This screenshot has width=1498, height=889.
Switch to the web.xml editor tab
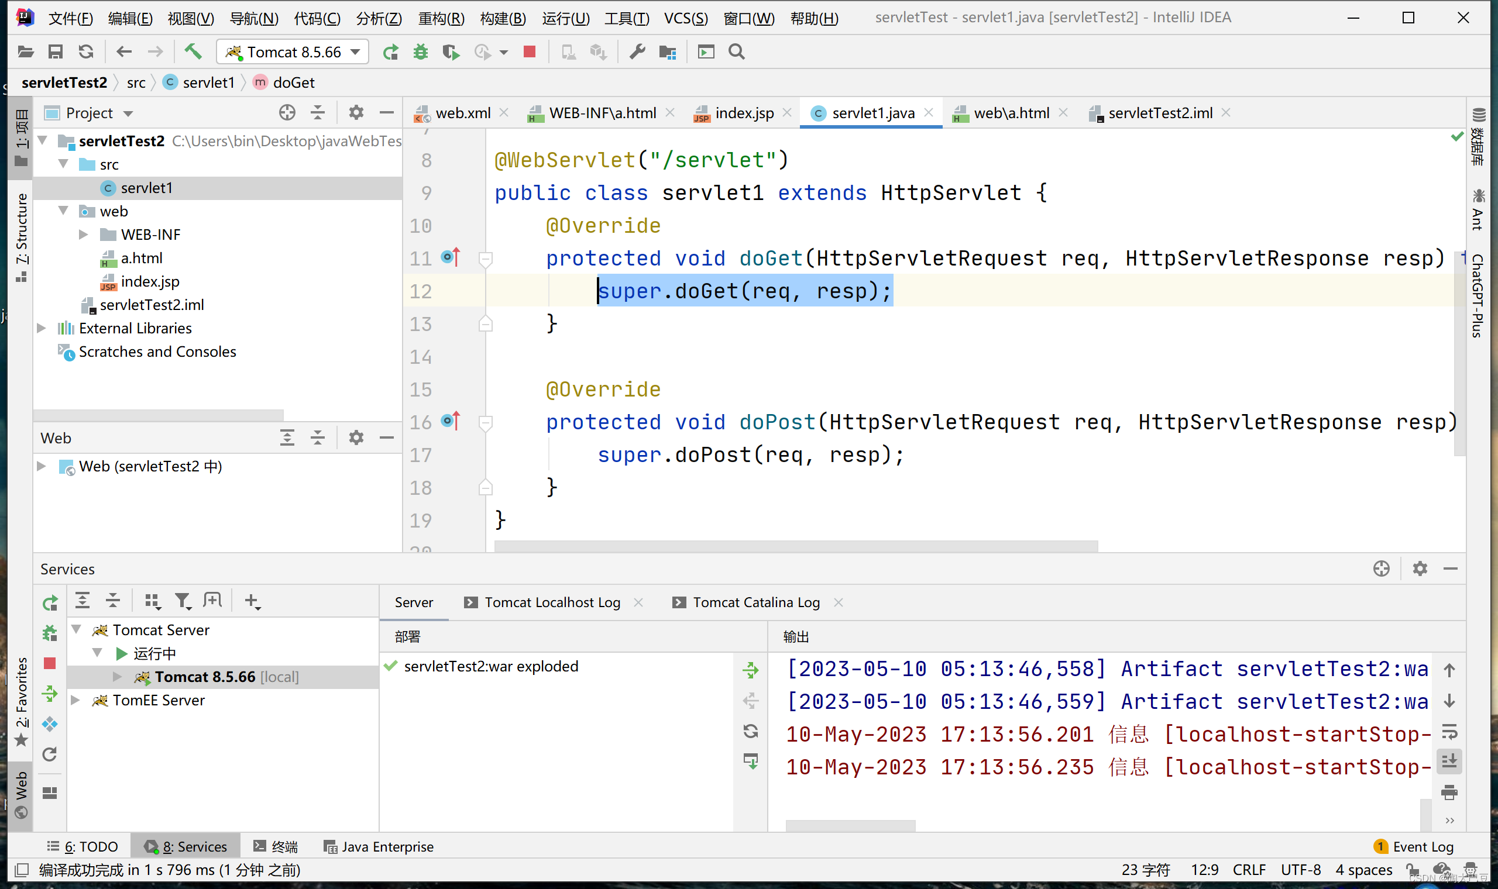(x=462, y=113)
